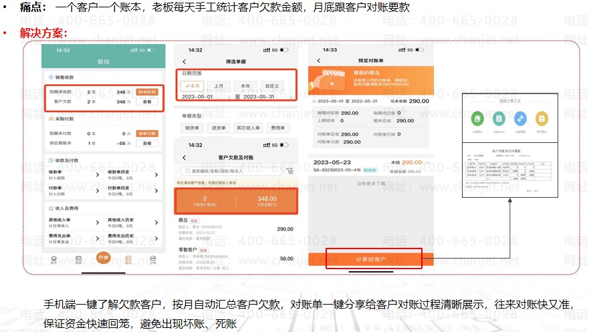The image size is (589, 332).
Task: Open the 零散客户 row with 58.00
Action: coord(235,259)
